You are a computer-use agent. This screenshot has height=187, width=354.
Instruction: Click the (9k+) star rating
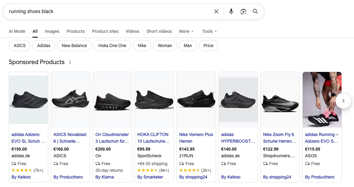point(153,170)
